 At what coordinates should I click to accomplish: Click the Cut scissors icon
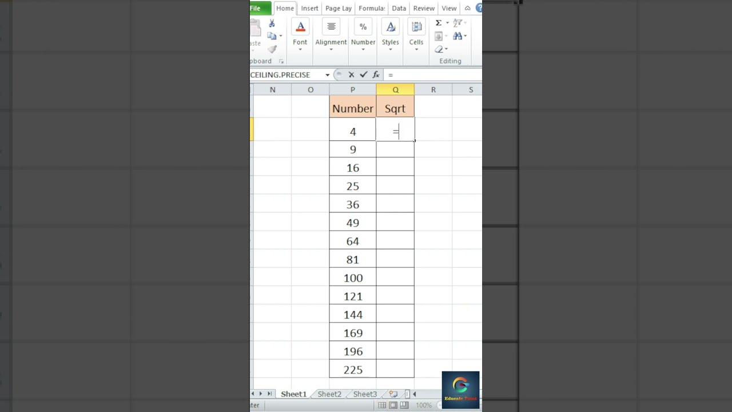[272, 23]
